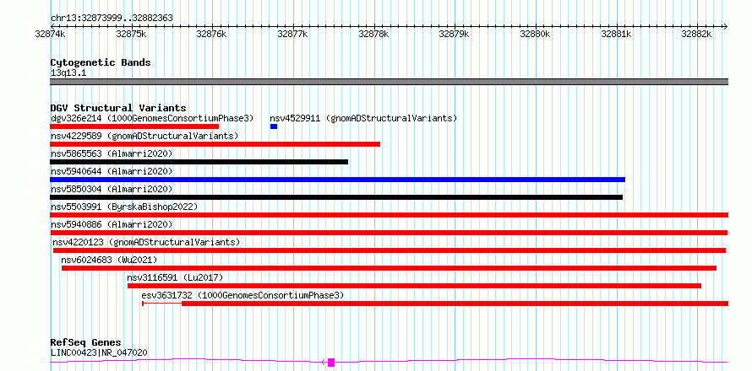
Task: Open nsv3116591 (Lu2017) label
Action: click(x=175, y=277)
